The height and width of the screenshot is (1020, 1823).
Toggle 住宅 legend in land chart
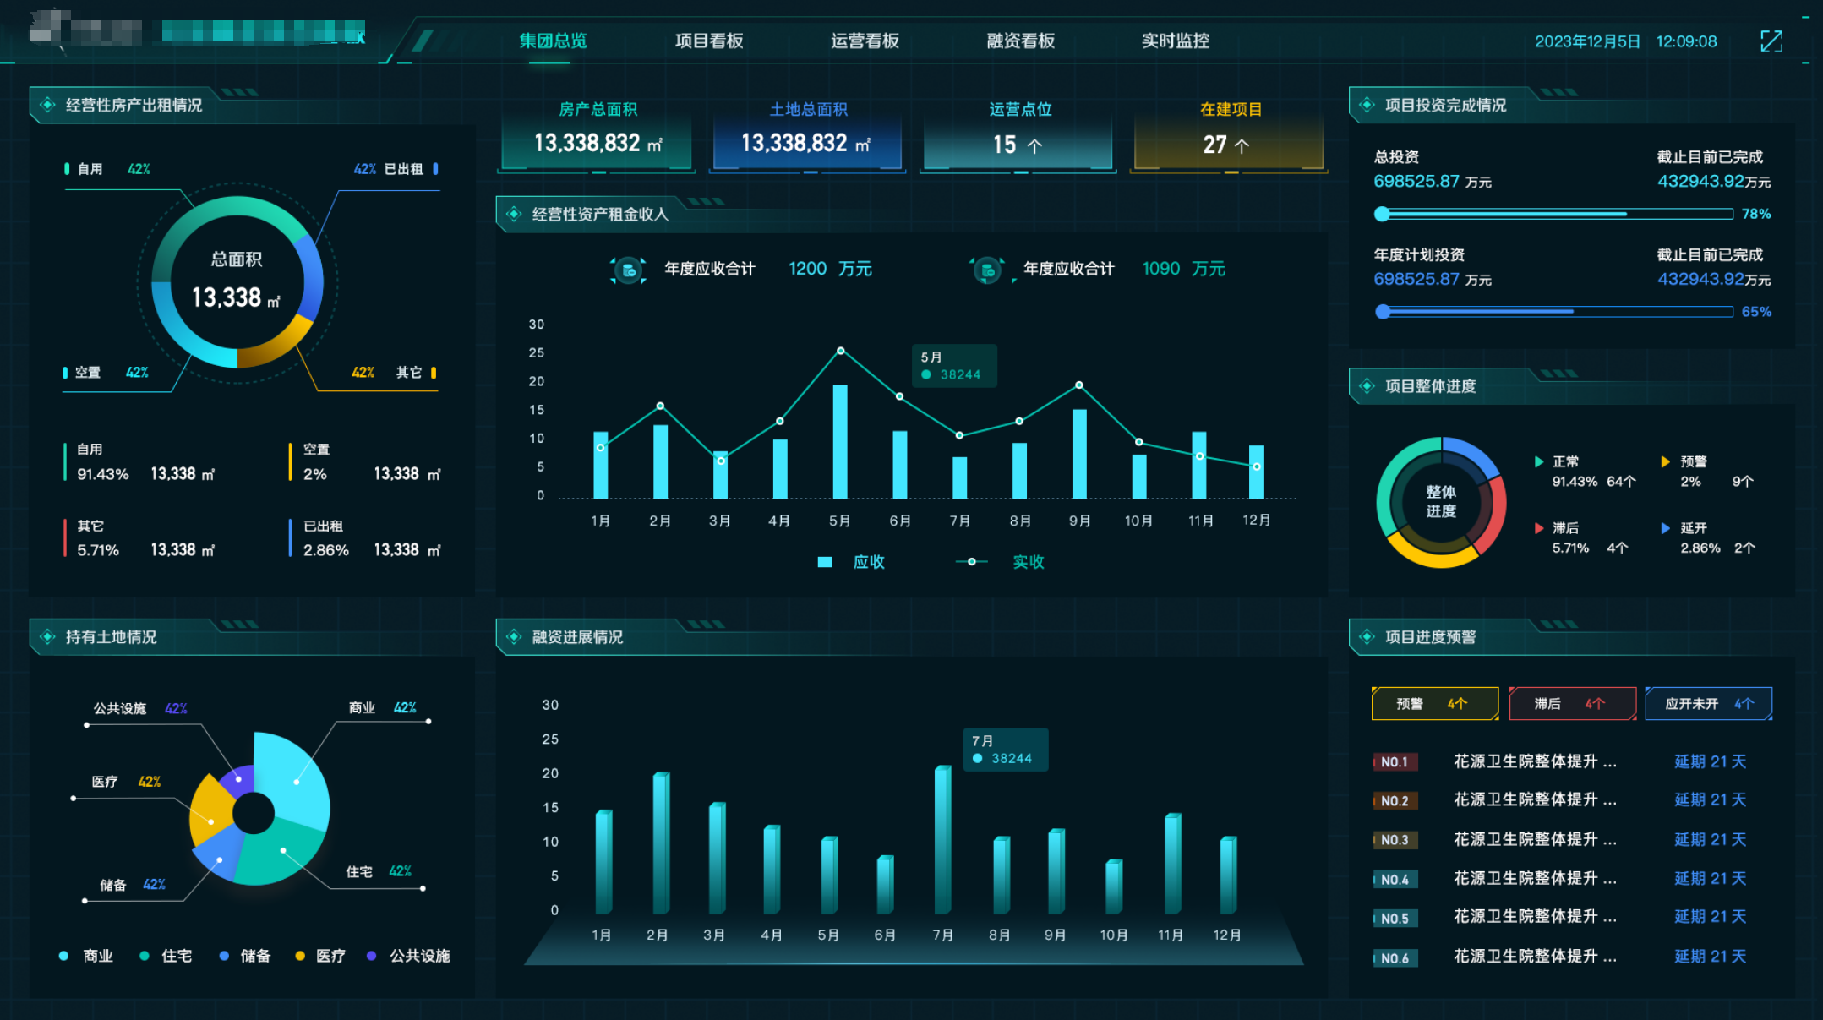166,956
